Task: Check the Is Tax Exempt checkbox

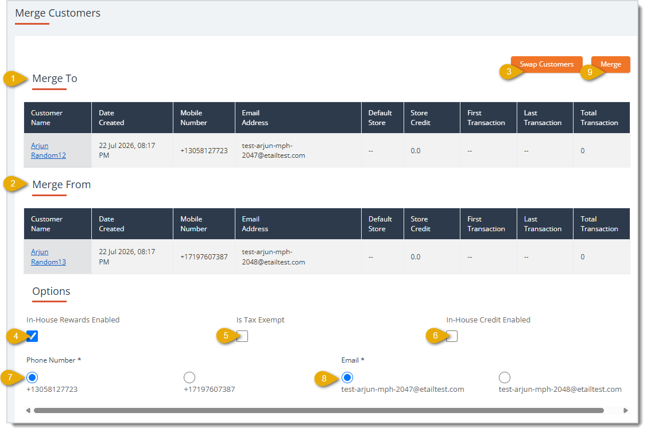Action: pyautogui.click(x=242, y=336)
